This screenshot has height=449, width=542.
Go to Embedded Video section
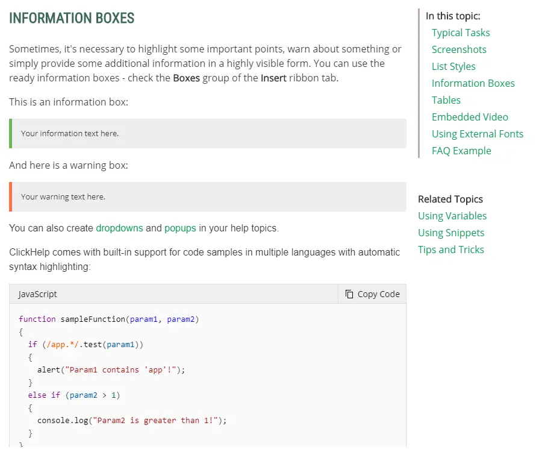click(470, 117)
